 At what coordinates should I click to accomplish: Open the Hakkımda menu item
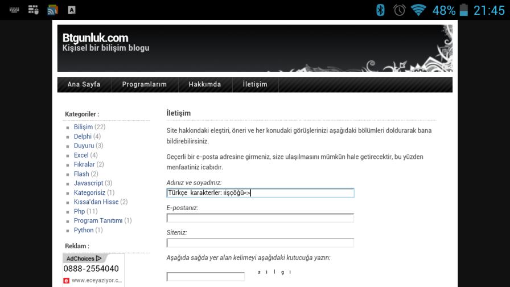tap(205, 84)
